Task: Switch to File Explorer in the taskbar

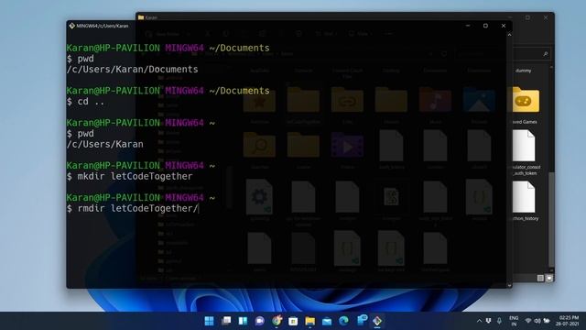Action: click(309, 321)
